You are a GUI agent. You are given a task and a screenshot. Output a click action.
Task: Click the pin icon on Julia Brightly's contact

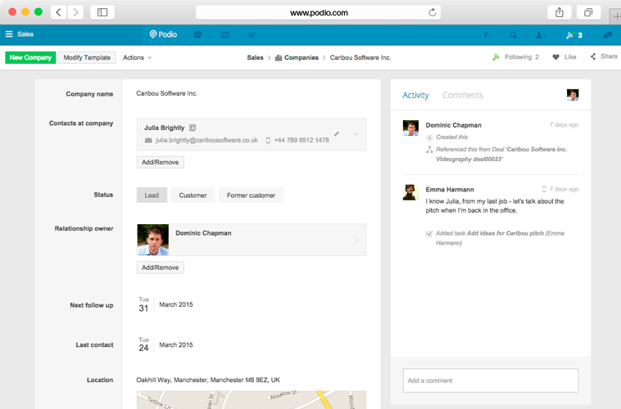pos(337,133)
